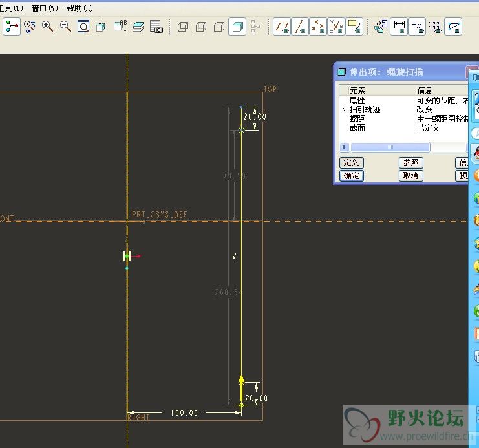Toggle sketch constraints display

[x=417, y=27]
